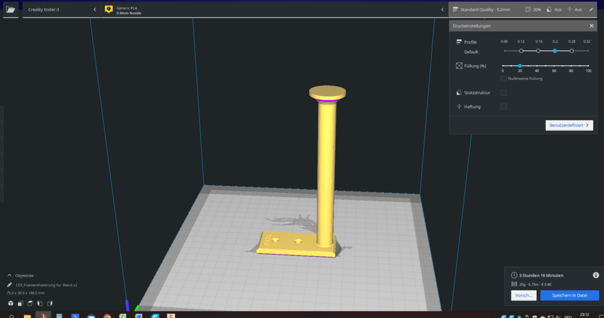Open file using the folder icon
The image size is (604, 318).
click(x=10, y=9)
